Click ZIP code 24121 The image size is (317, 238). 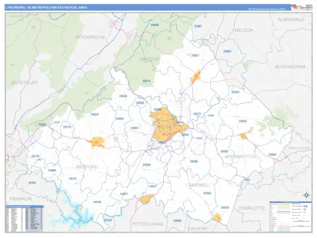pos(73,178)
